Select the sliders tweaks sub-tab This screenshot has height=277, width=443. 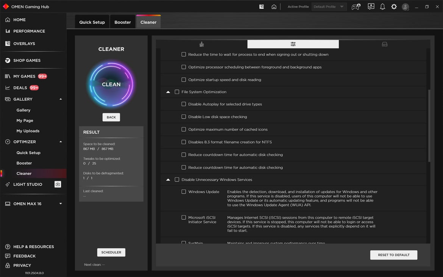pyautogui.click(x=293, y=44)
